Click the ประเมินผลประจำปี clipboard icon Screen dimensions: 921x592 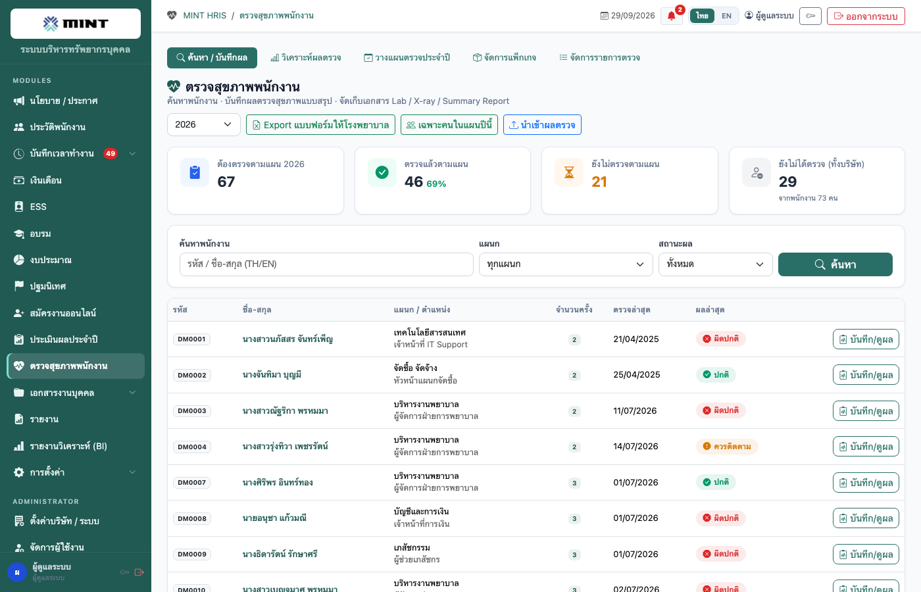[19, 339]
